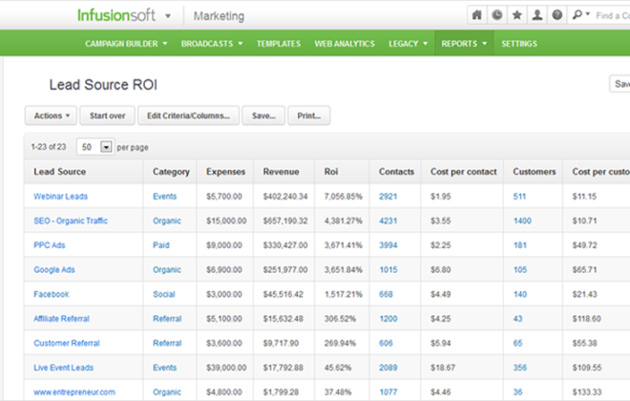The height and width of the screenshot is (401, 630).
Task: Click the Social category link
Action: 164,294
